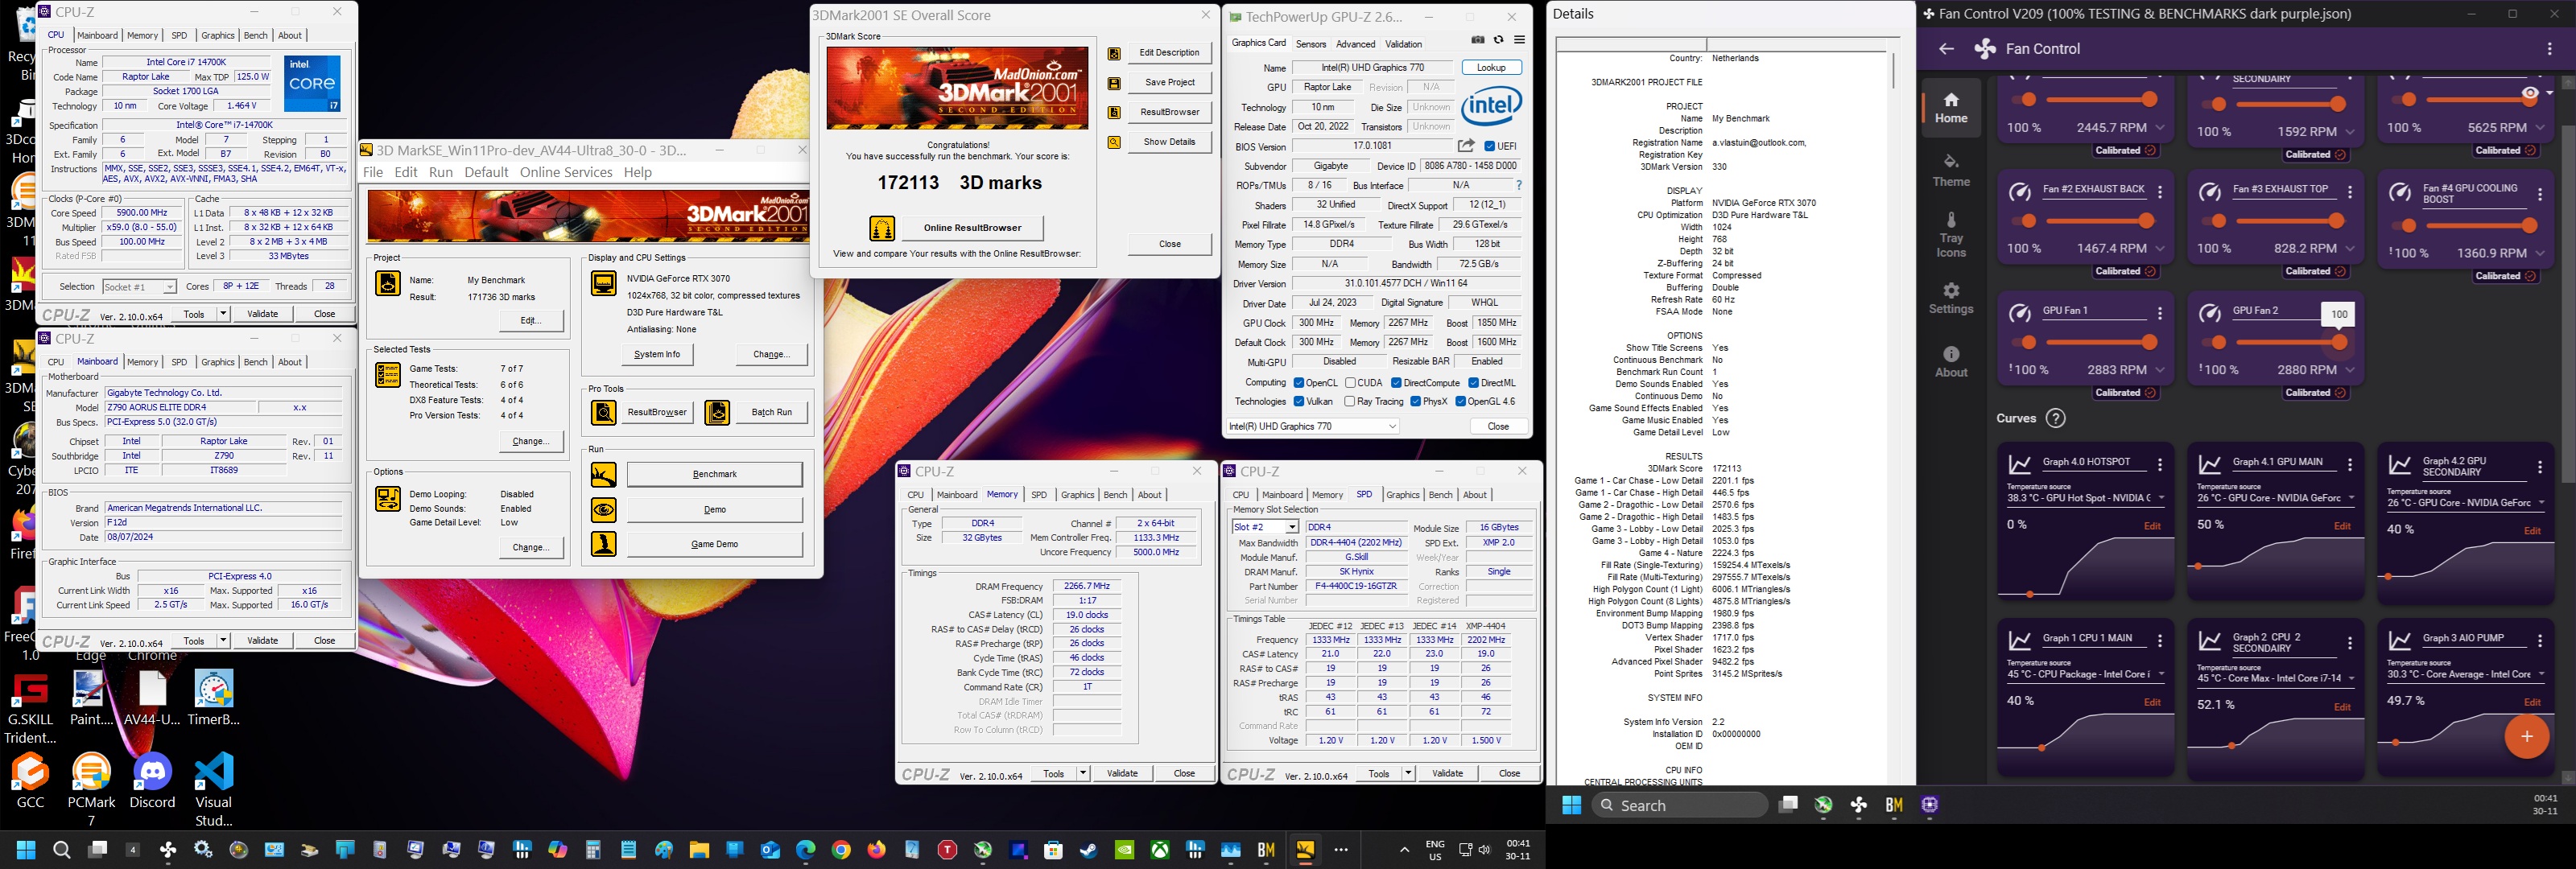The width and height of the screenshot is (2576, 869).
Task: Open Online Services menu in 3DMark2001
Action: tap(565, 172)
